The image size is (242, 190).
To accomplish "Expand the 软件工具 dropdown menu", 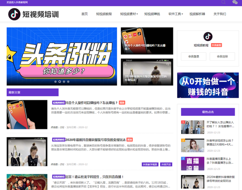I will coord(176,14).
